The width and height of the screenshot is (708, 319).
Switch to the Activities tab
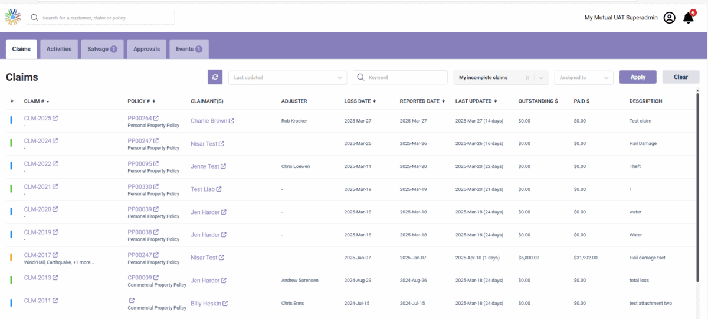(59, 49)
